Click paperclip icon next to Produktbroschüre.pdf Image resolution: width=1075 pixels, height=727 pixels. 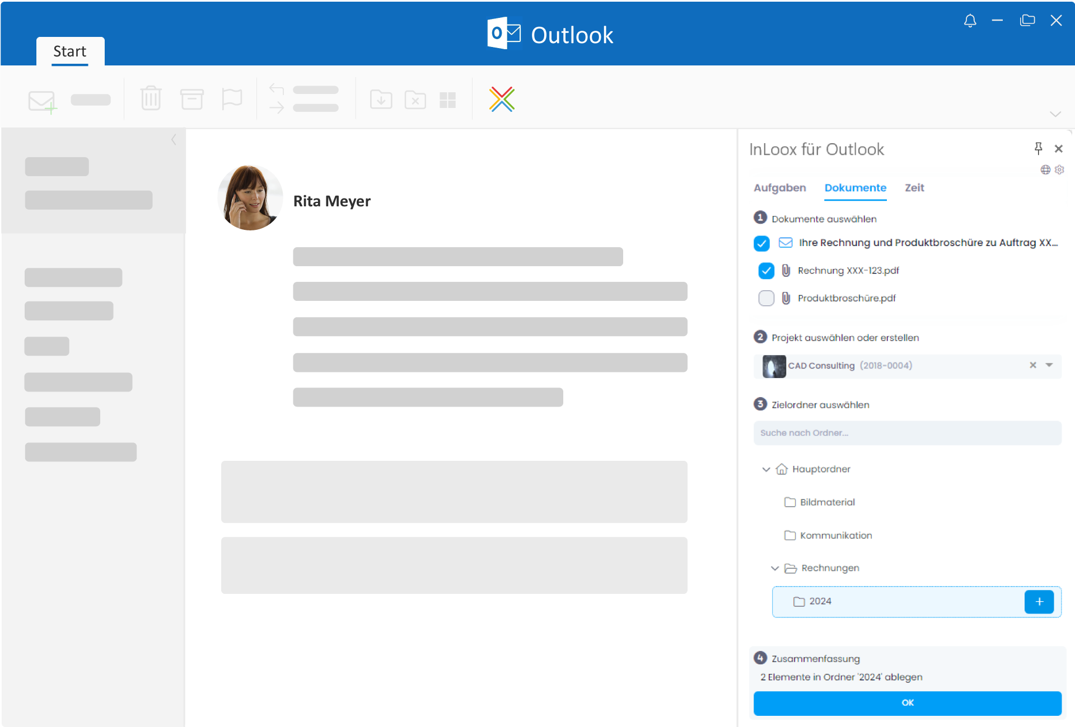coord(786,298)
